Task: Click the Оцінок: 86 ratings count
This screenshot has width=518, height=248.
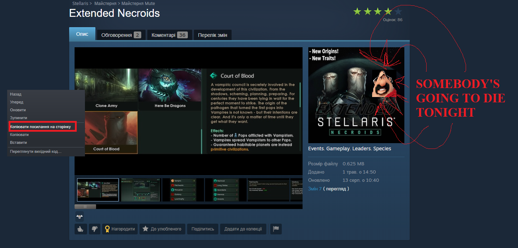Action: pos(393,20)
